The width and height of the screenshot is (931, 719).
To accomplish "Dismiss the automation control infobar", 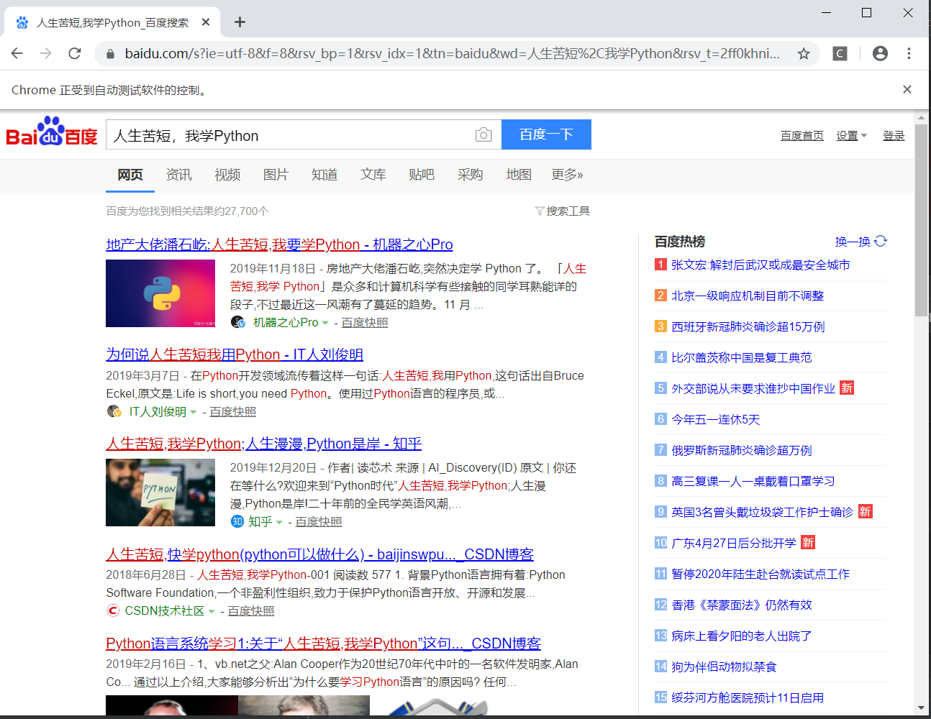I will coord(907,89).
